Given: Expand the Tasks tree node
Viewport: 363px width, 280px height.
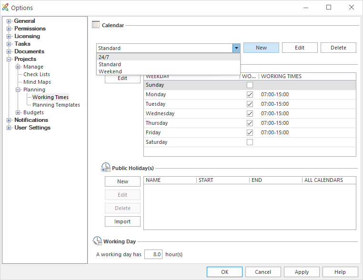Looking at the screenshot, I should pos(9,44).
